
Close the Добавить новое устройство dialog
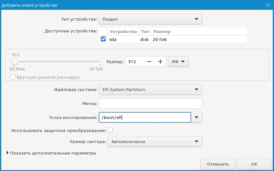pyautogui.click(x=268, y=5)
